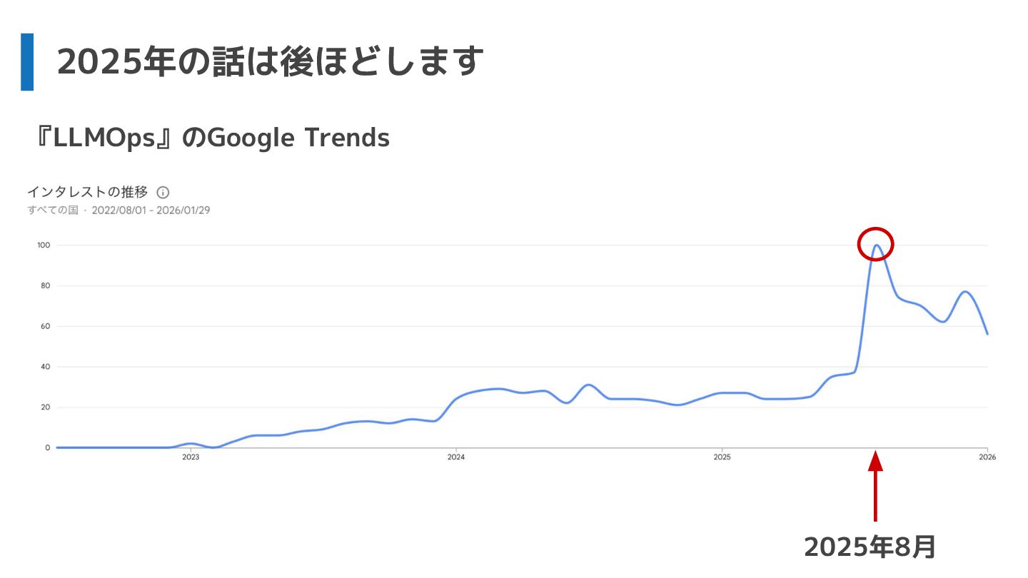Click the red circle marking the peak
The width and height of the screenshot is (1028, 578).
(x=875, y=244)
